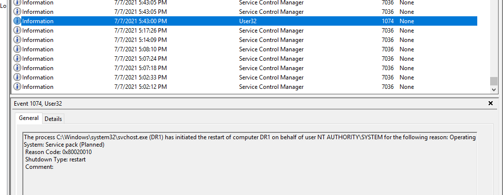Select the date 7/7/2021 5:08:10 PM

[x=141, y=49]
